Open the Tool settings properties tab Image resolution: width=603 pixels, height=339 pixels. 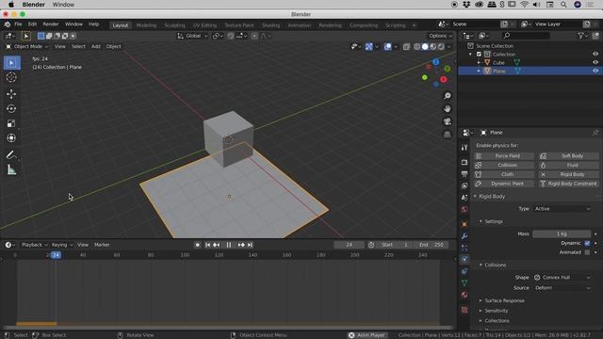click(464, 148)
